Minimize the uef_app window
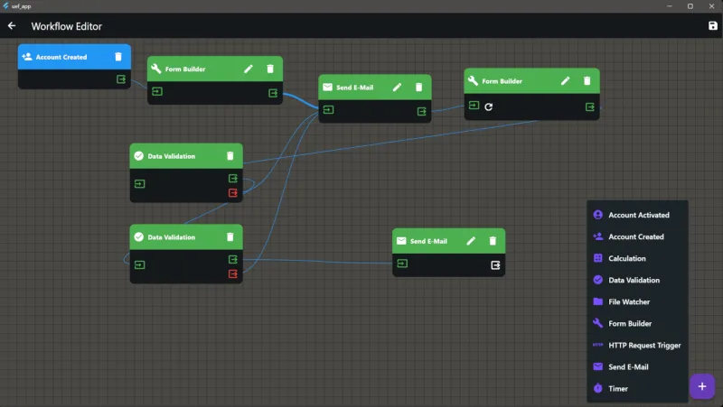Screen dimensions: 723x407 tap(669, 6)
